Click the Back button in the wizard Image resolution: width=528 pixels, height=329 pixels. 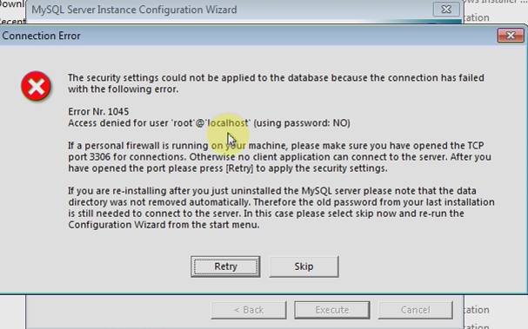click(x=249, y=310)
